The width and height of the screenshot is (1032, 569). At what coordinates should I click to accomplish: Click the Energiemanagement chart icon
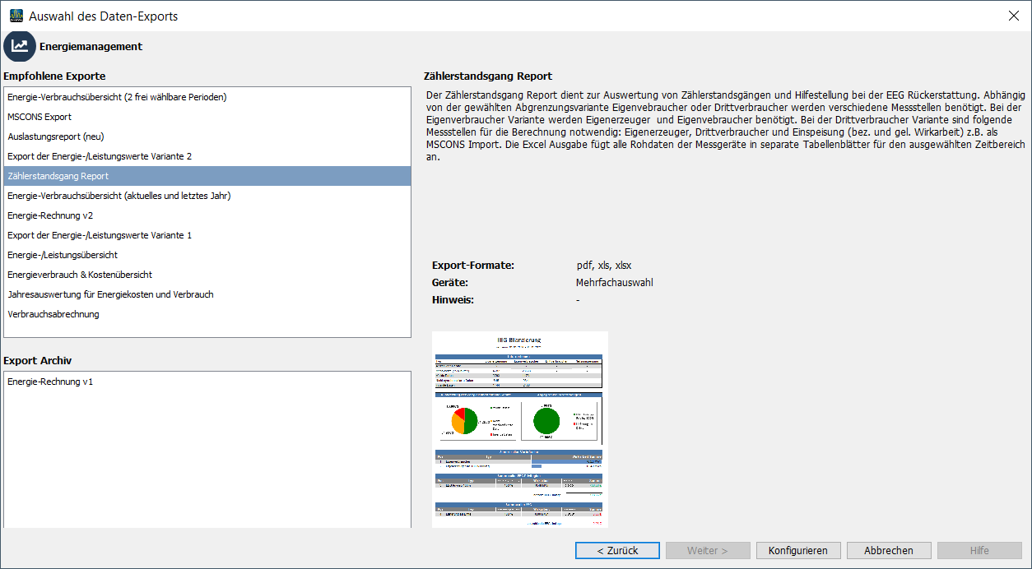point(20,46)
